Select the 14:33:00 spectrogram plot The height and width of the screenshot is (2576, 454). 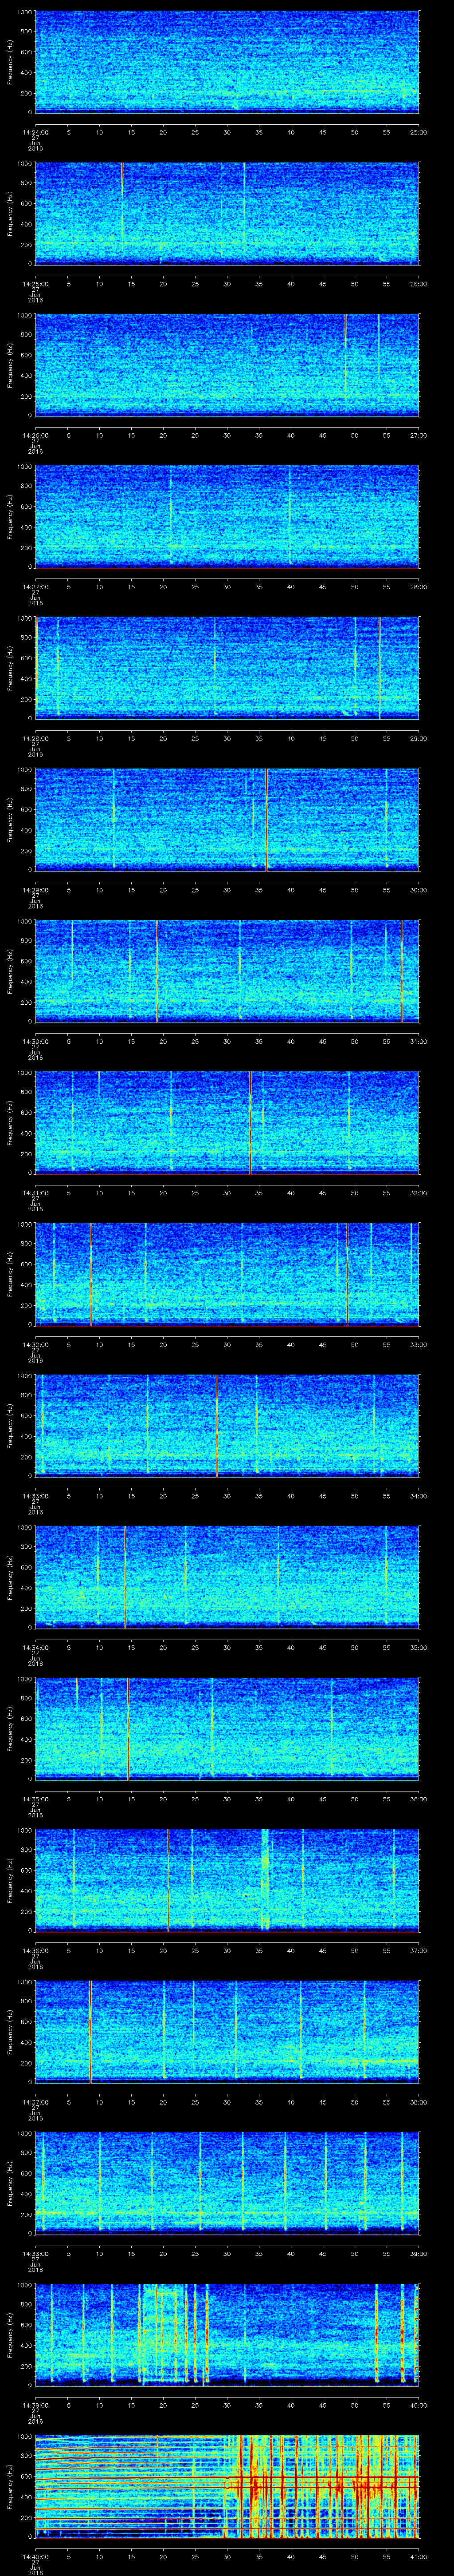point(227,1425)
